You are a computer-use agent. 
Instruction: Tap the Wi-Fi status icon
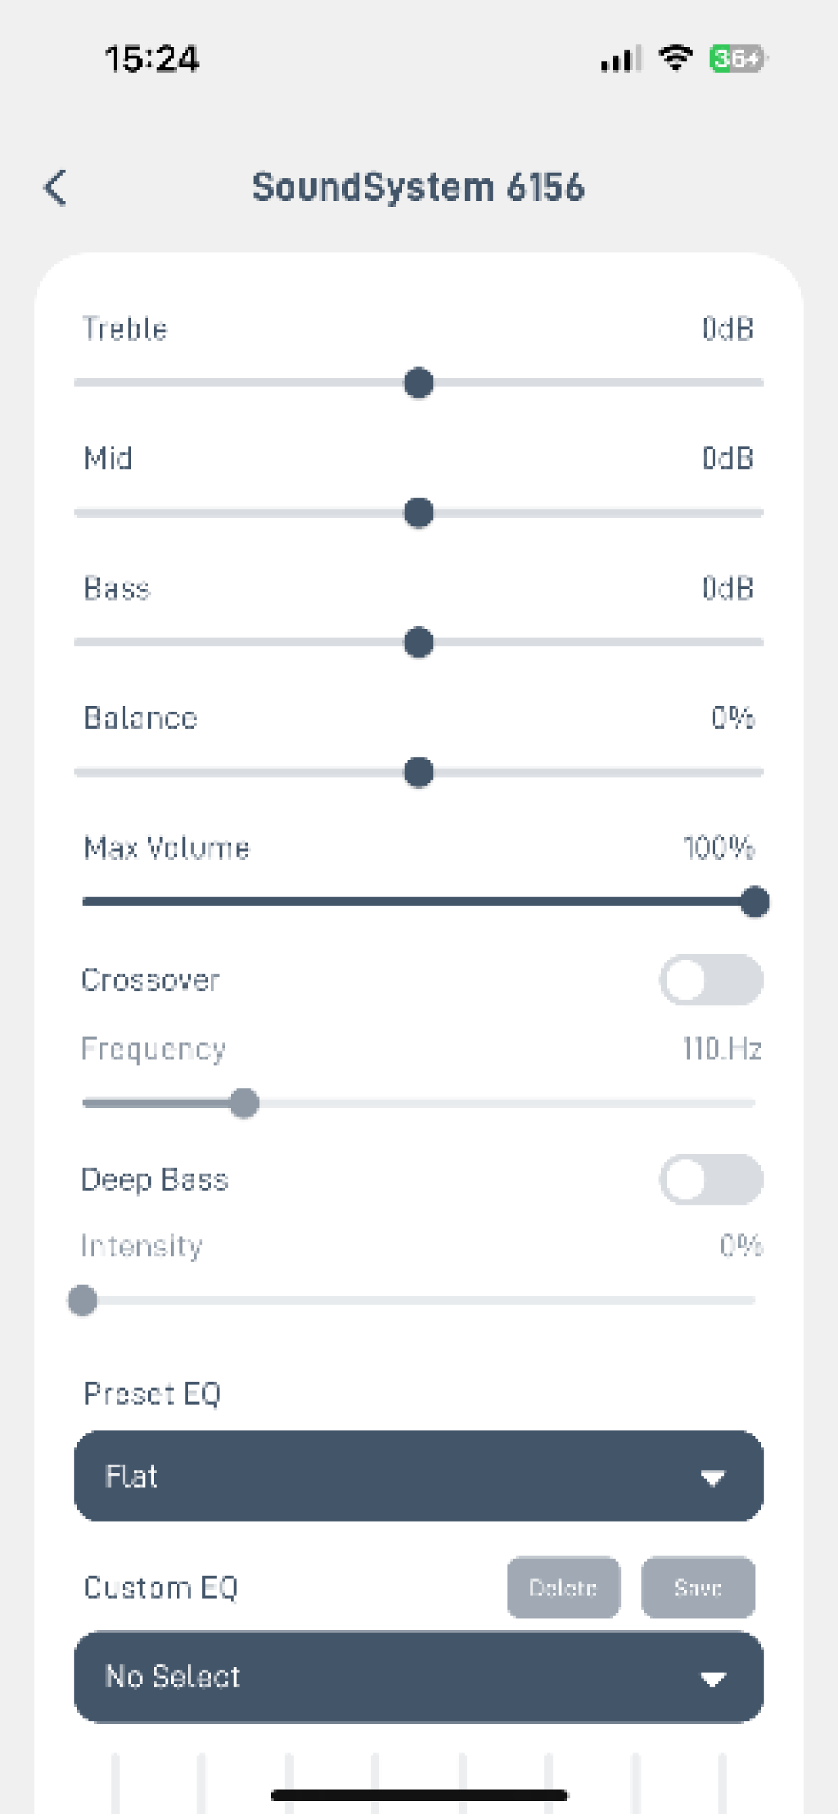[675, 57]
